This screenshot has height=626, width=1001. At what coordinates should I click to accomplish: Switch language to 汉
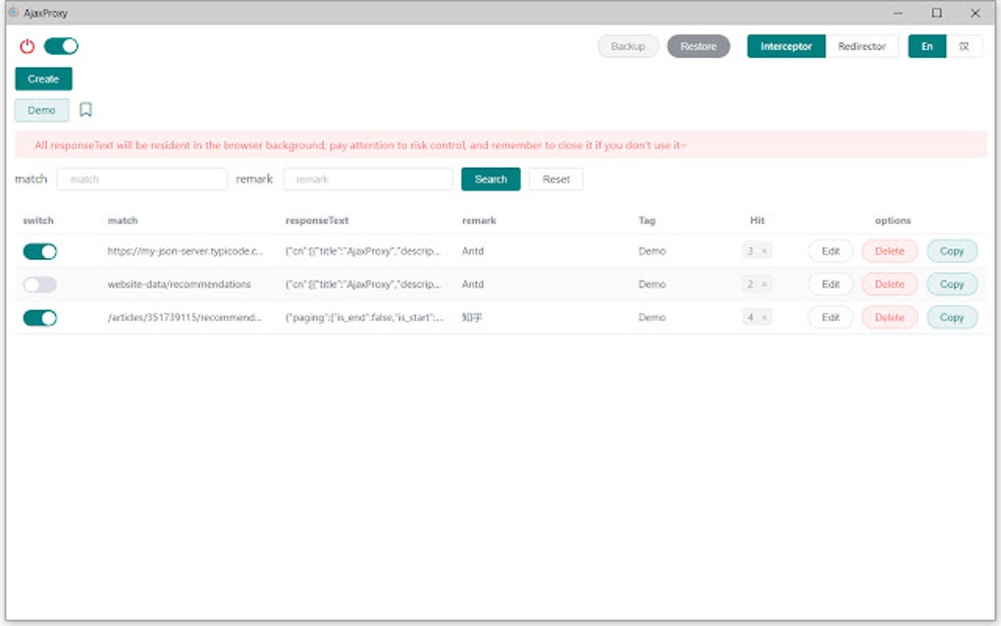[966, 45]
